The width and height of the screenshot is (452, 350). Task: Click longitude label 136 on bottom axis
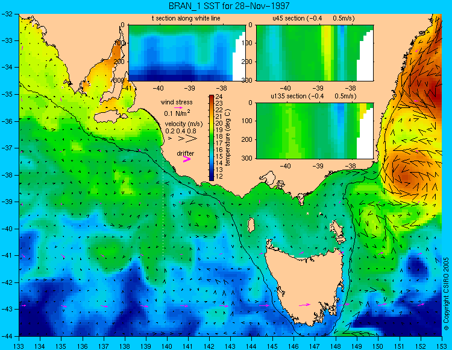[x=82, y=346]
